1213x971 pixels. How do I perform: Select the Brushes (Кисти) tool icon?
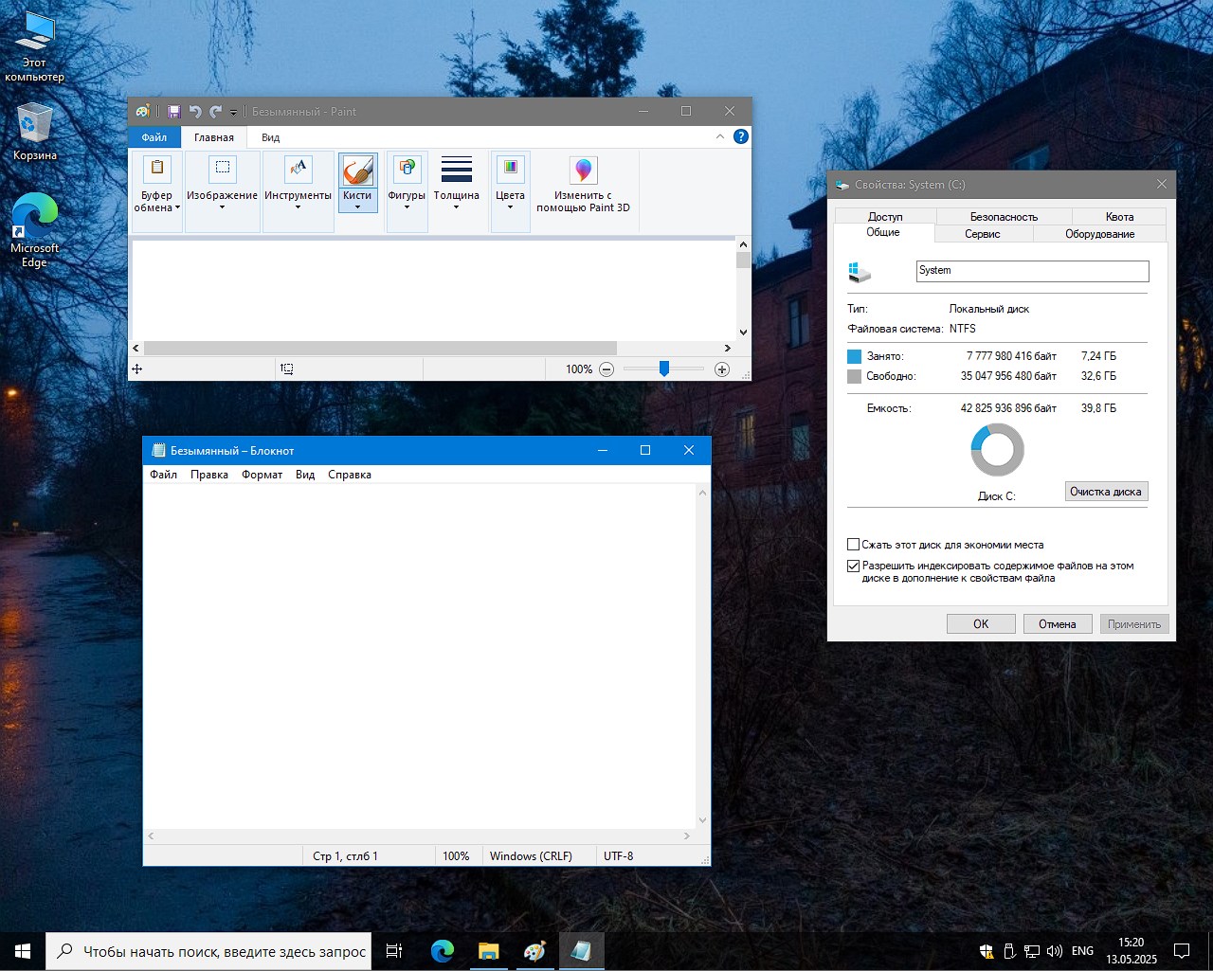(x=357, y=171)
